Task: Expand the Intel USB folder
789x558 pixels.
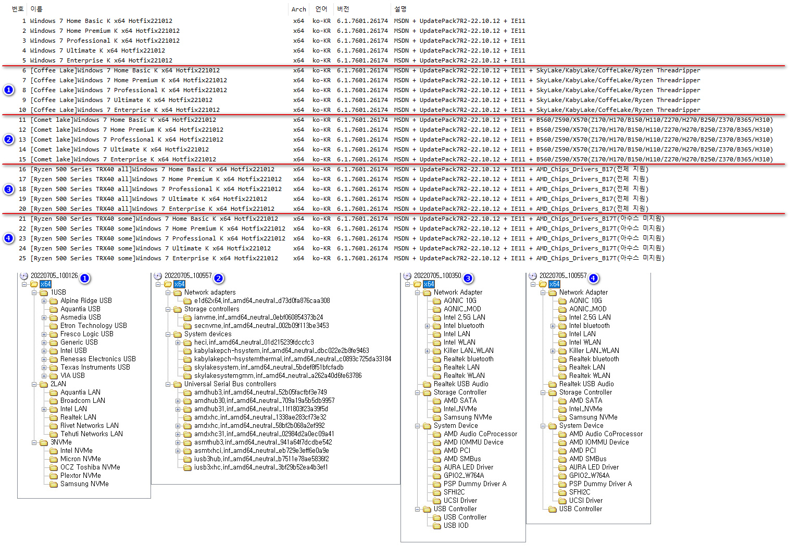Action: click(44, 351)
